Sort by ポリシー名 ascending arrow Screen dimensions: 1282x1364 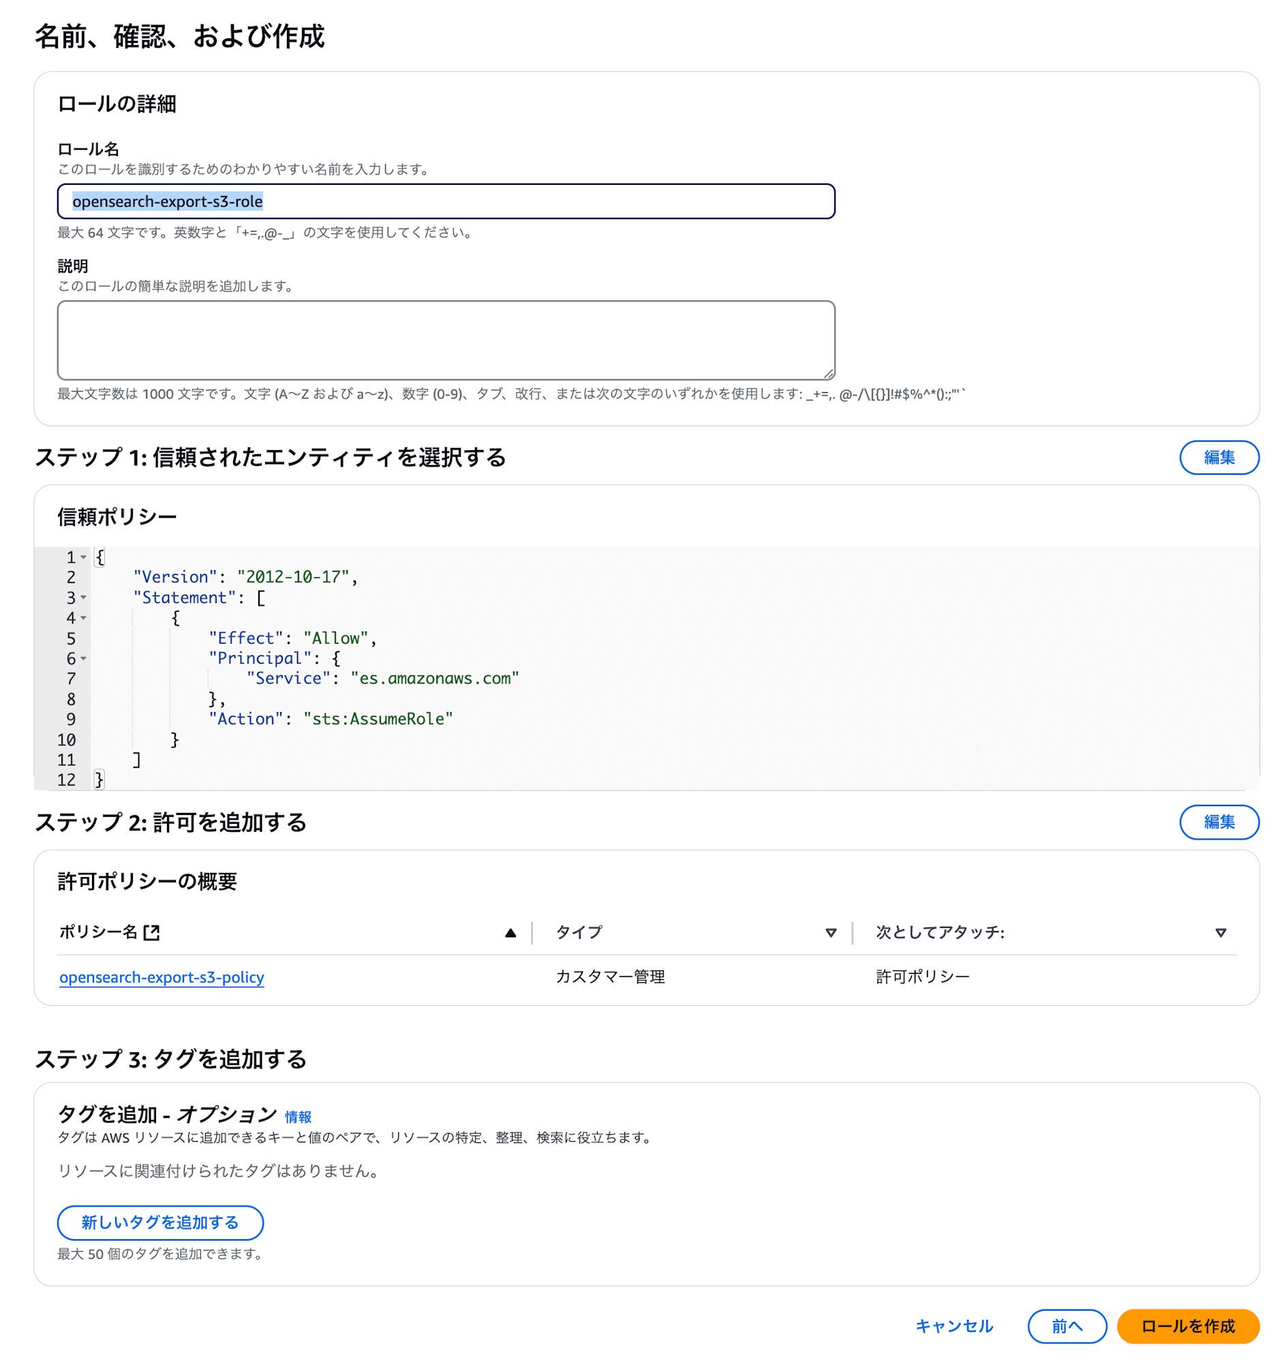coord(510,932)
